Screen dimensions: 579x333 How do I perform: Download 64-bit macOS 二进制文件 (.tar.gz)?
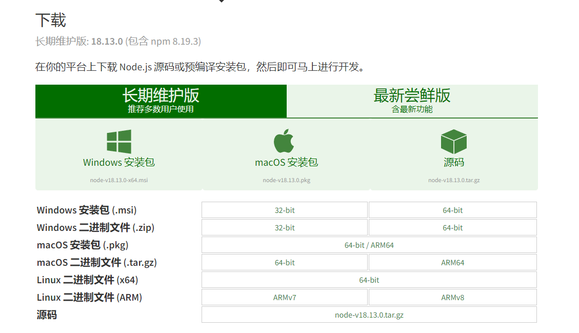point(285,263)
